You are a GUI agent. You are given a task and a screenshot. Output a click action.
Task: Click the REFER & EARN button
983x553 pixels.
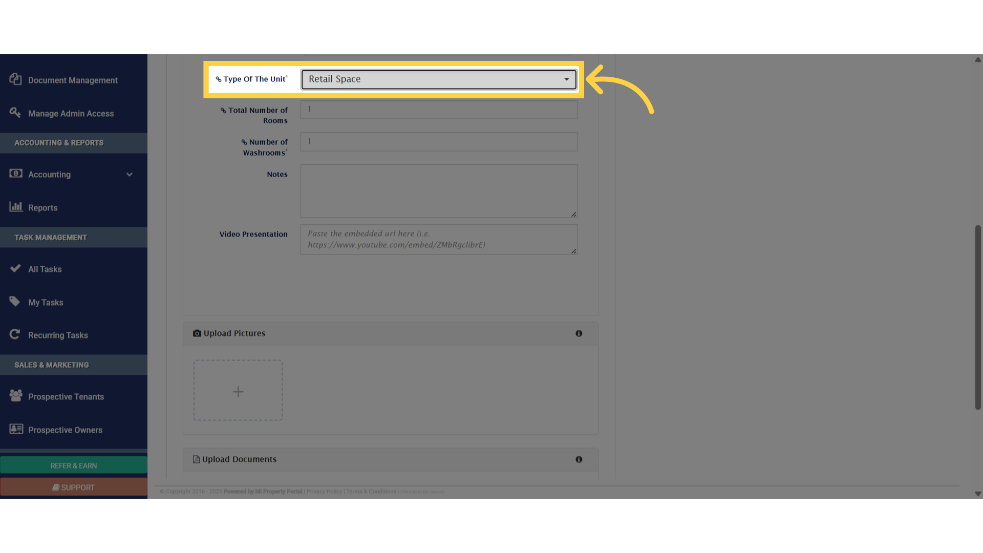point(74,465)
